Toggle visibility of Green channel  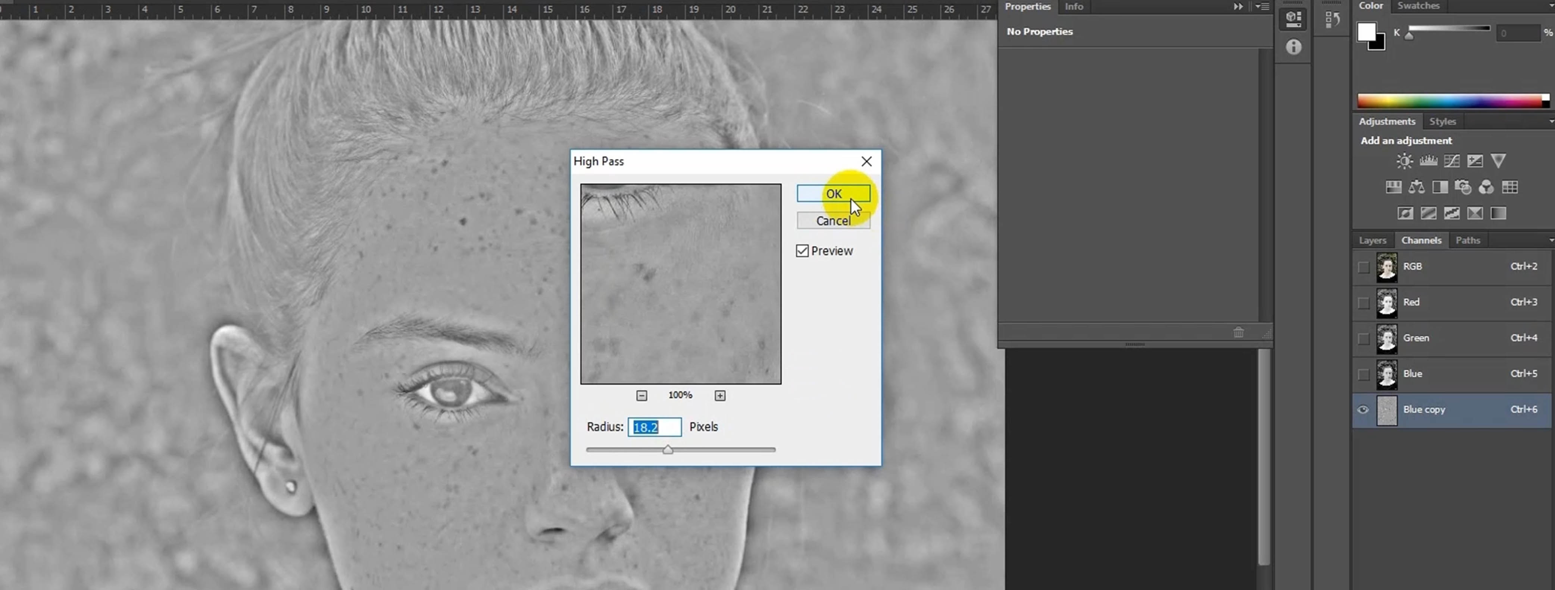pyautogui.click(x=1363, y=339)
